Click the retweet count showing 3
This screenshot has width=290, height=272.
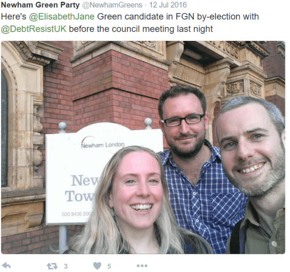click(66, 266)
